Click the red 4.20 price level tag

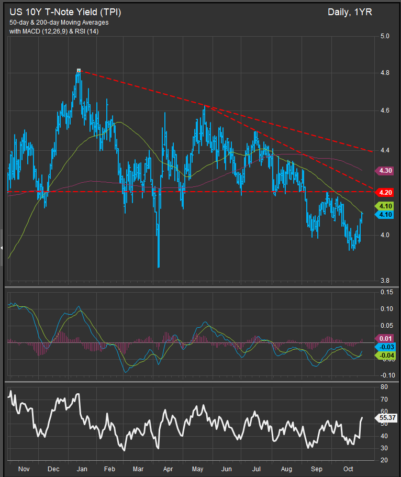click(x=384, y=192)
